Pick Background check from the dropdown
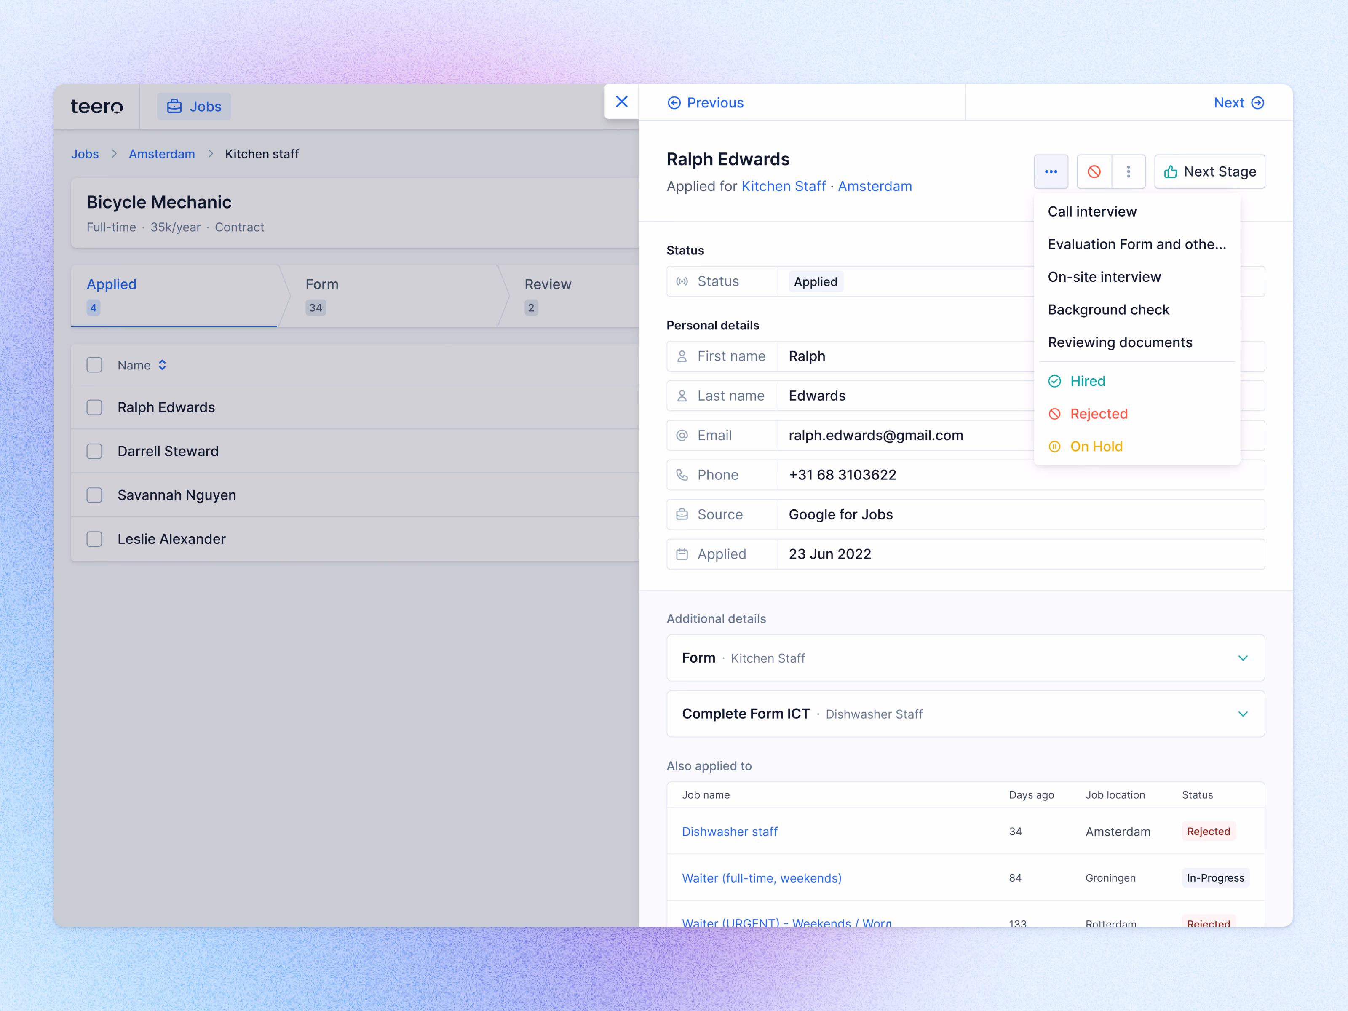 (x=1137, y=310)
